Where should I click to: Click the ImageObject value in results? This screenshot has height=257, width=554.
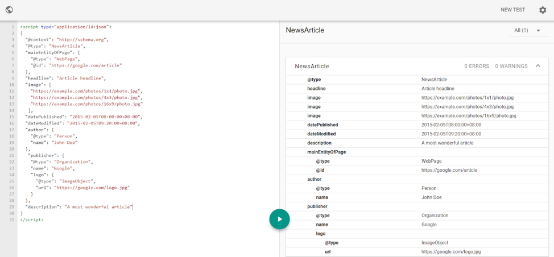(435, 243)
